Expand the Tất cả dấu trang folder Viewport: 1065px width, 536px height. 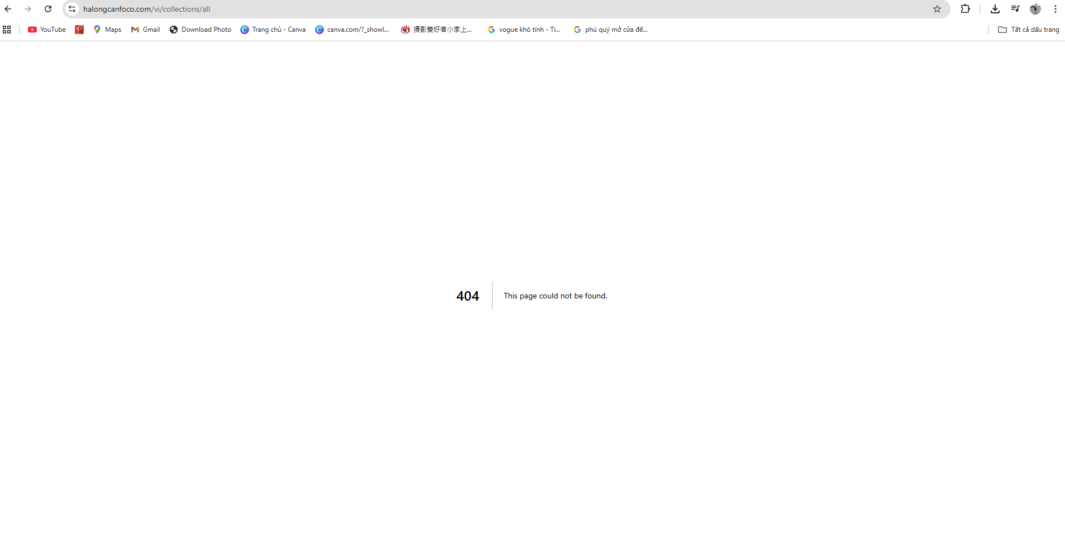pyautogui.click(x=1028, y=30)
